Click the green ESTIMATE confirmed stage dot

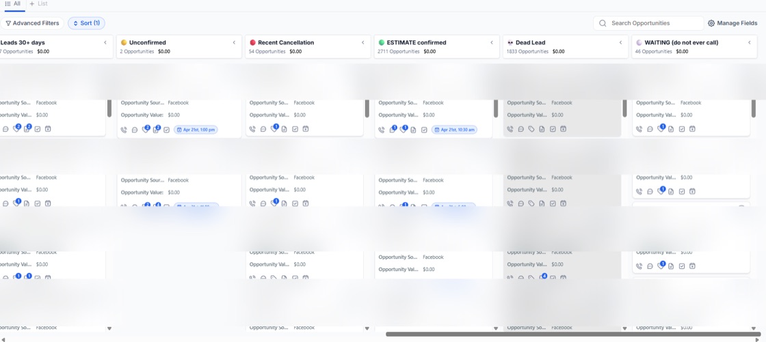pos(382,42)
